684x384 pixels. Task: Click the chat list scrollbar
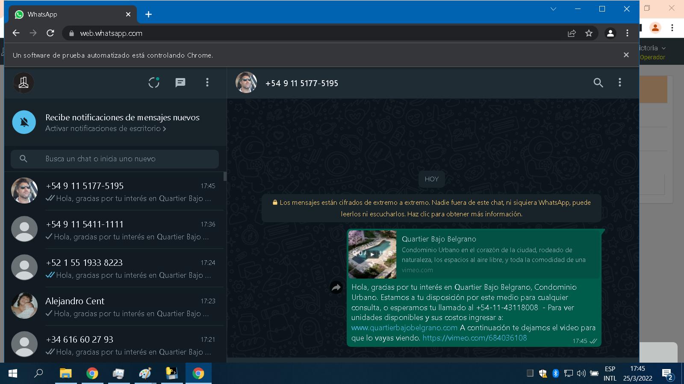[x=225, y=177]
